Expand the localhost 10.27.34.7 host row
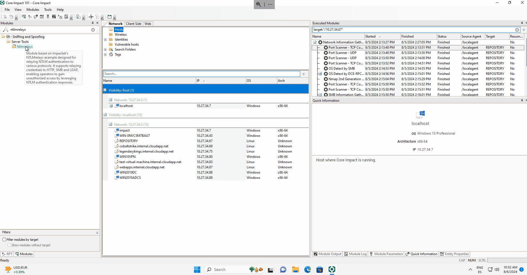This screenshot has width=527, height=275. click(111, 106)
